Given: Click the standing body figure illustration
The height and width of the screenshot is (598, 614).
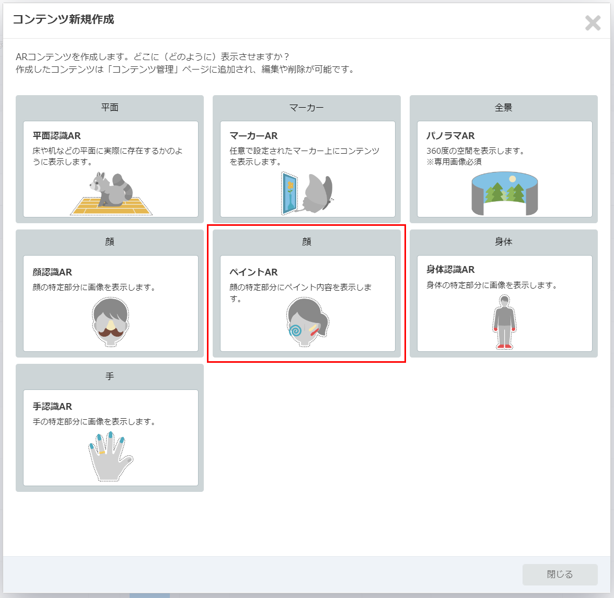Looking at the screenshot, I should [x=504, y=322].
